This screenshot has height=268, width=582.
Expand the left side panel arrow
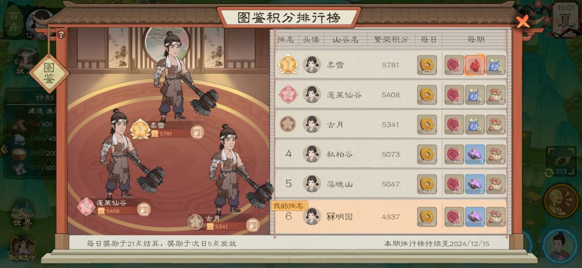[x=4, y=150]
